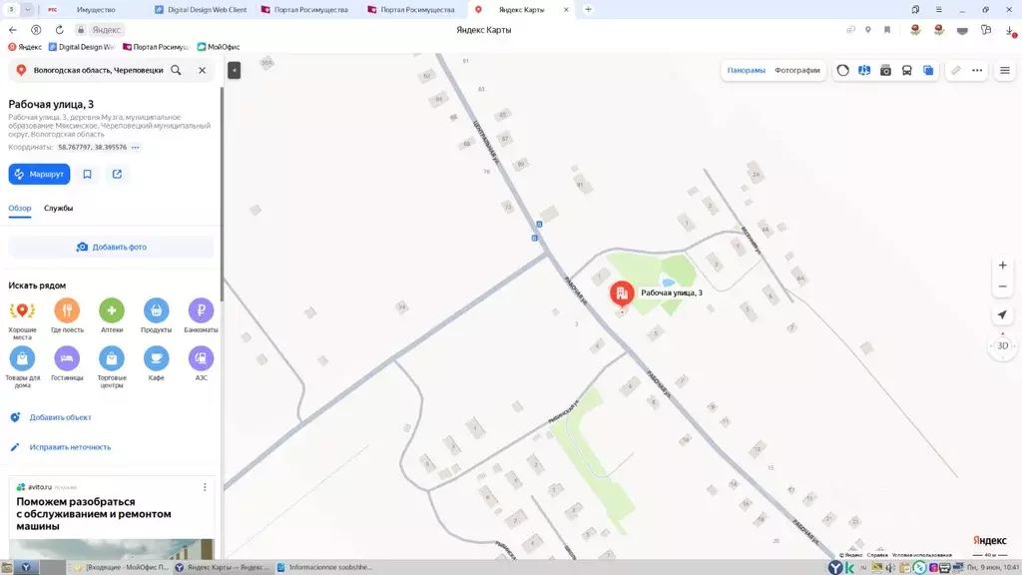Image resolution: width=1022 pixels, height=575 pixels.
Task: Expand the tab group dropdown arrow
Action: pyautogui.click(x=28, y=10)
